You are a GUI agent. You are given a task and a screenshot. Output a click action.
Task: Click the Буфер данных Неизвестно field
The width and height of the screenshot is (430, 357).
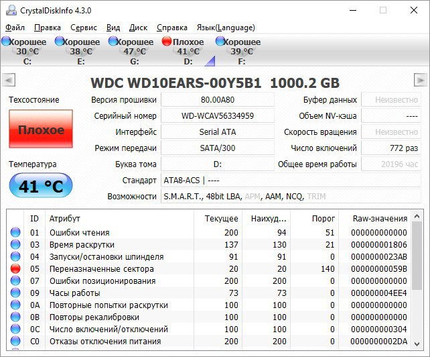pos(391,99)
